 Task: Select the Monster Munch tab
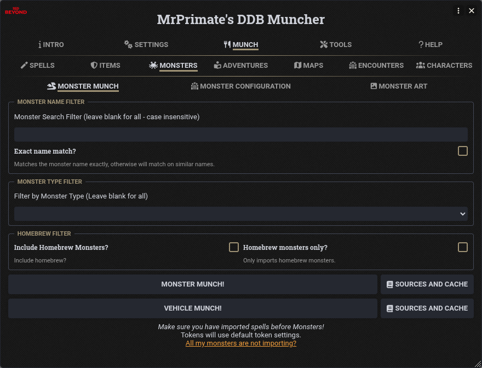click(x=83, y=86)
